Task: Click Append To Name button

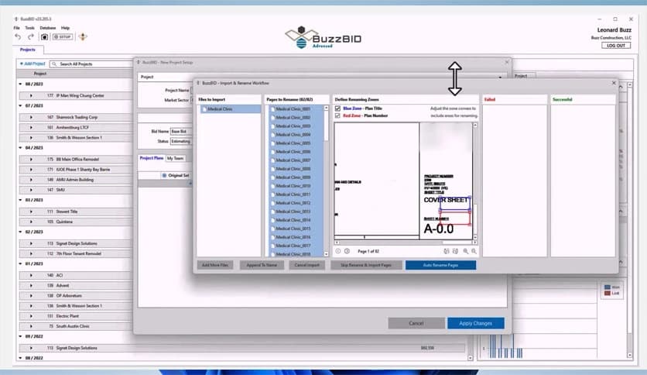Action: click(262, 265)
